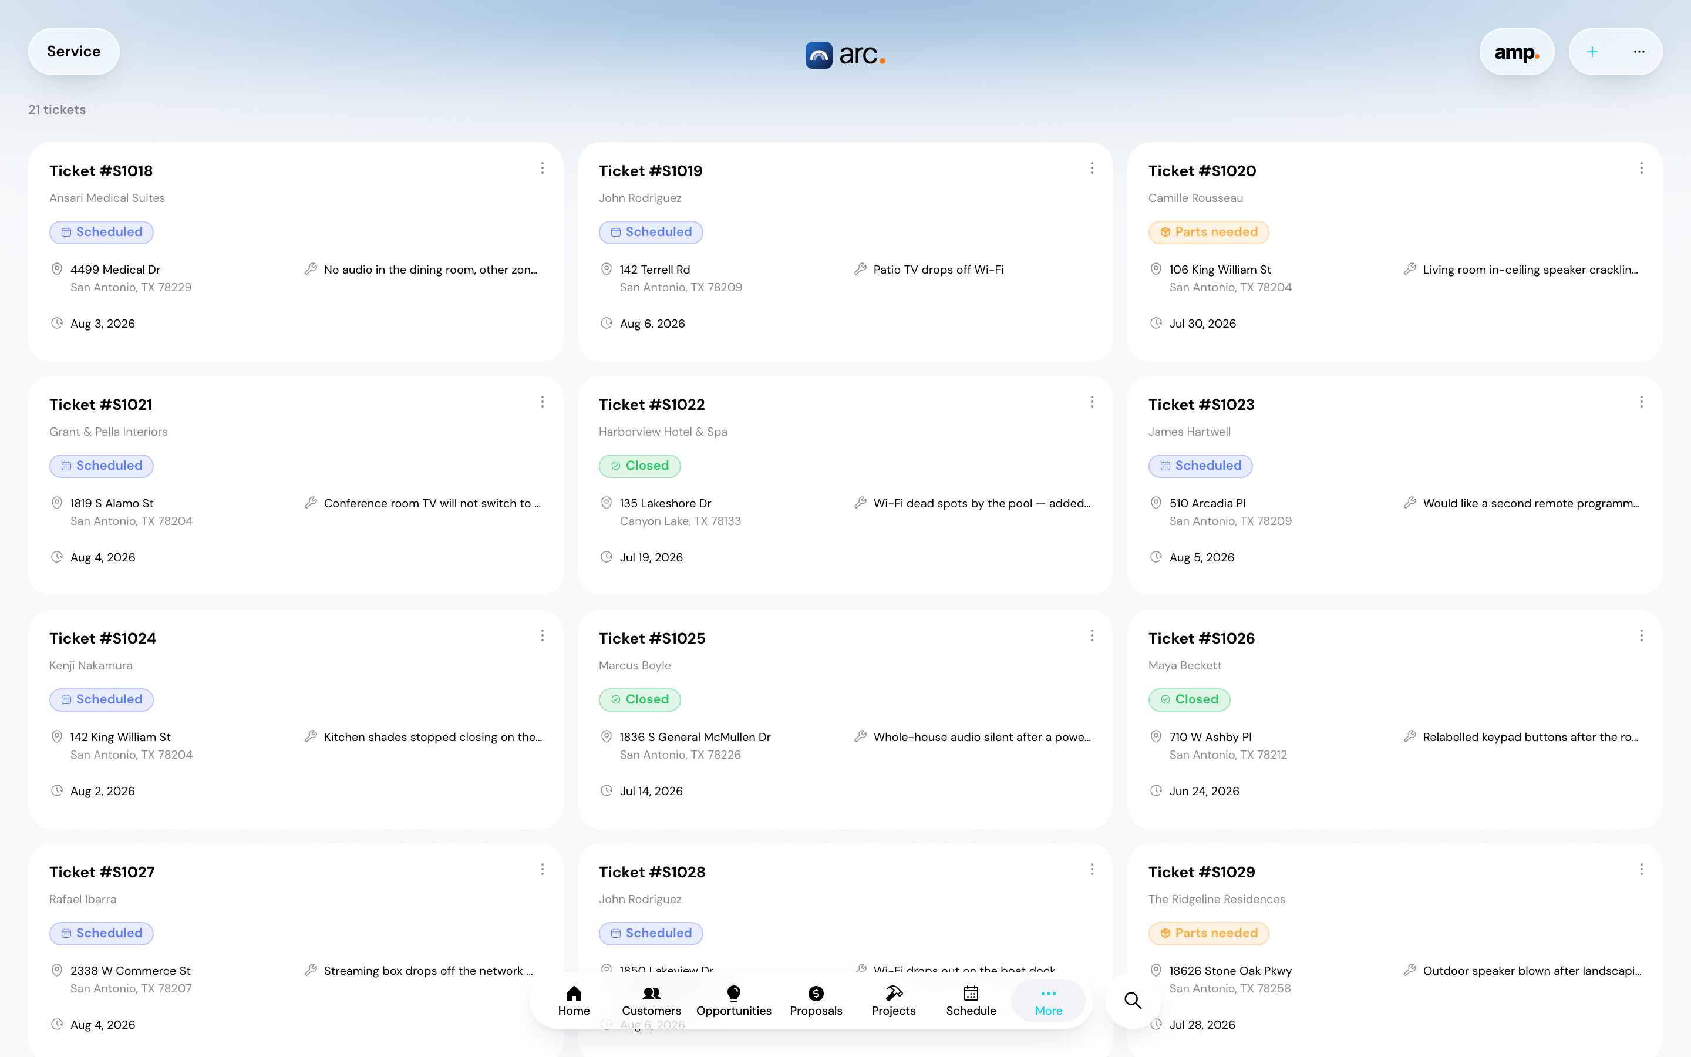
Task: Click the amp. button
Action: (x=1516, y=52)
